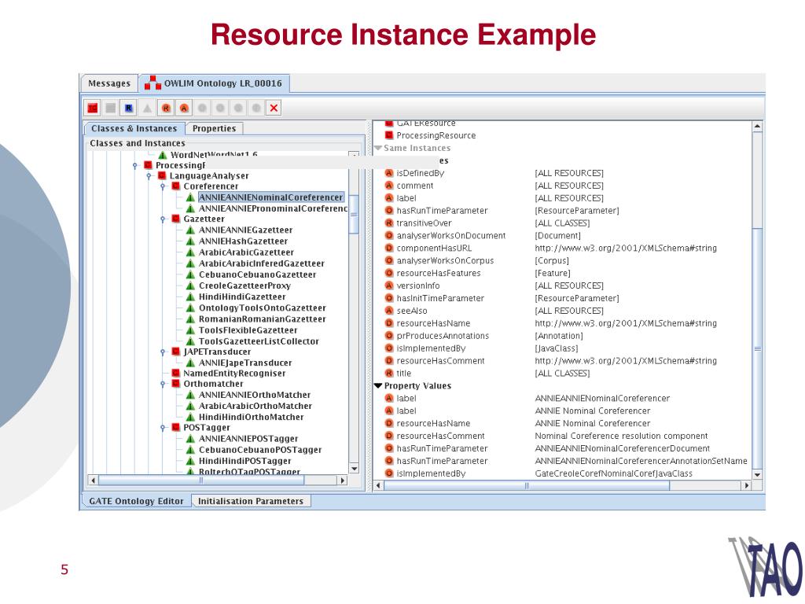Click the red class icon of NamedEntityRecogniser
Image resolution: width=805 pixels, height=604 pixels.
click(175, 374)
